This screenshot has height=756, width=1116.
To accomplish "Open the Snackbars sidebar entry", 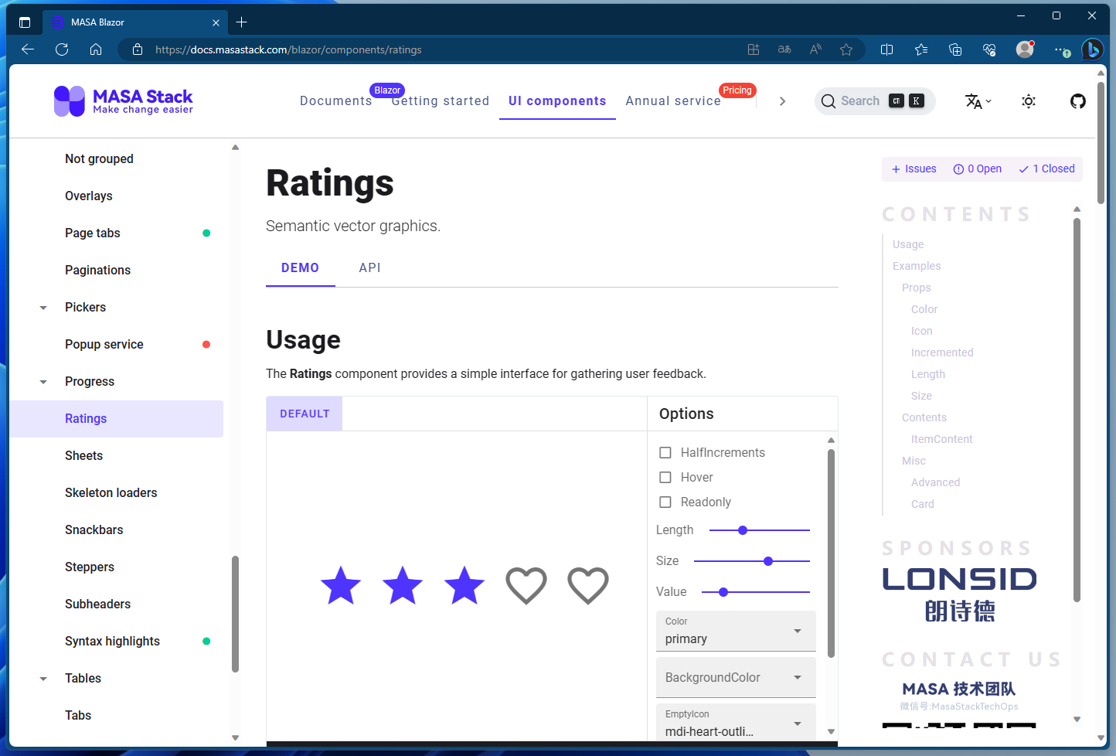I will click(94, 530).
